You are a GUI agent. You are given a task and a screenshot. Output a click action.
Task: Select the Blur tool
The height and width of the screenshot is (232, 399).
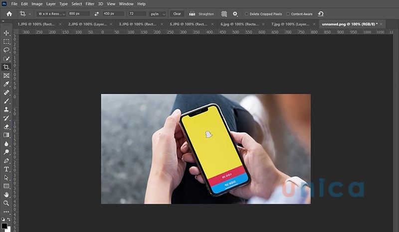coord(6,144)
